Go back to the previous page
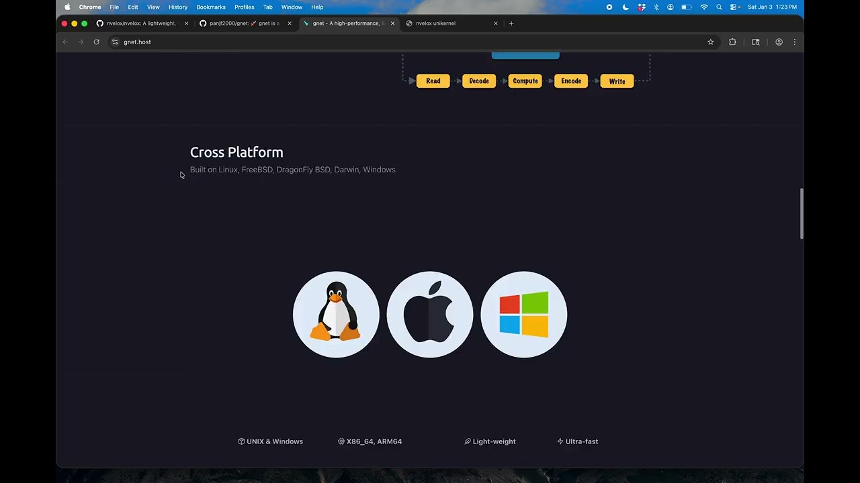This screenshot has width=860, height=483. (x=65, y=42)
